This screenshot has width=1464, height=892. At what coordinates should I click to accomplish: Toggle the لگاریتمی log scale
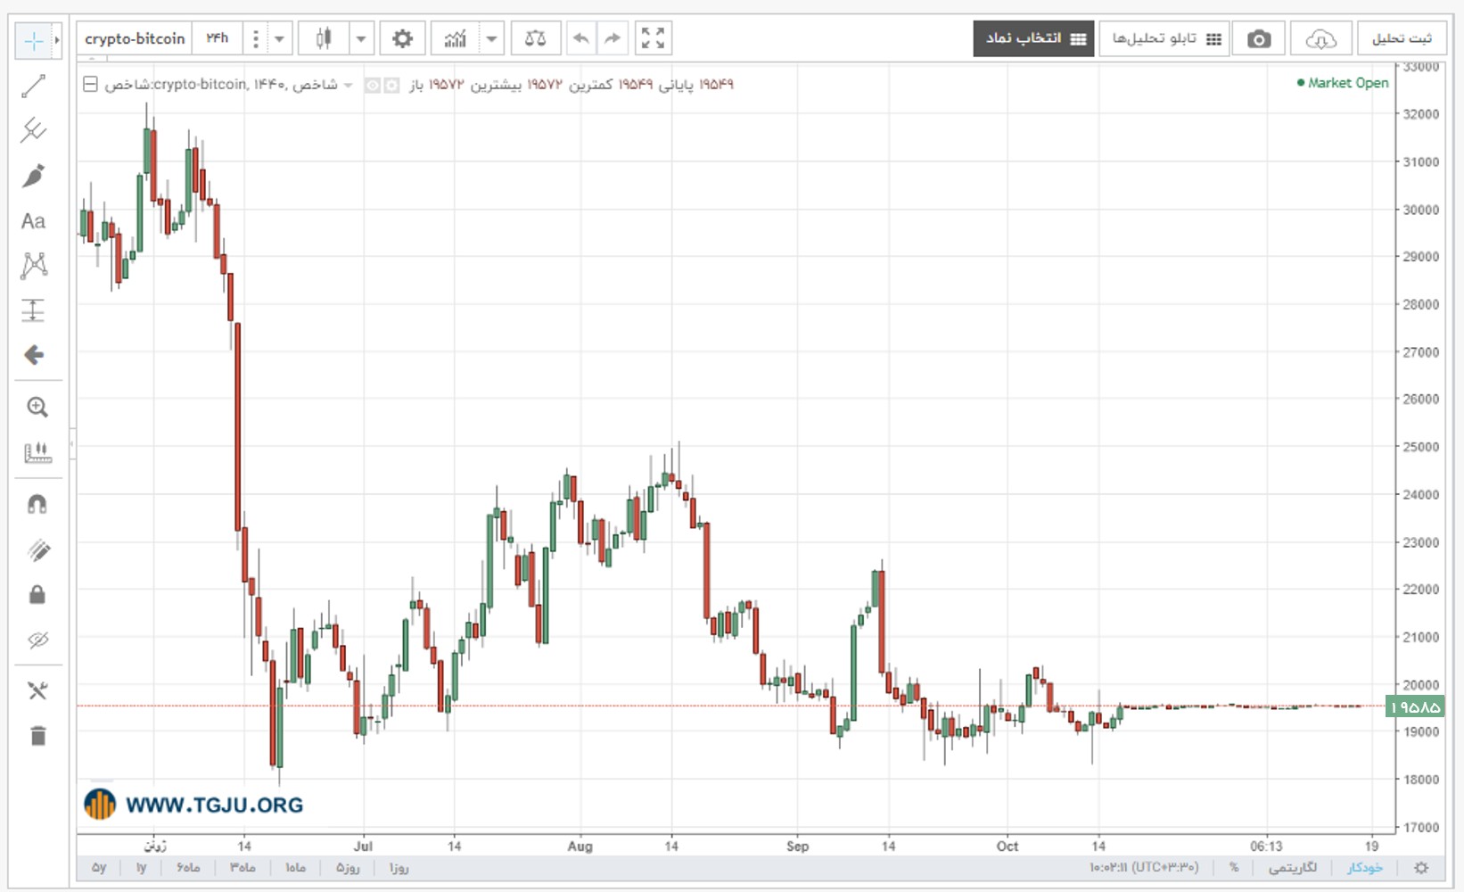point(1291,867)
